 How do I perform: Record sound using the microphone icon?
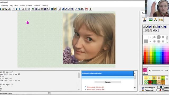(x=48, y=9)
